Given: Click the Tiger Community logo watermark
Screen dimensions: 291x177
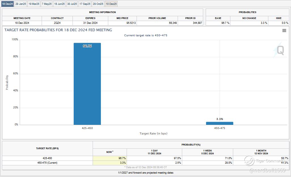Looking at the screenshot, I should point(249,161).
